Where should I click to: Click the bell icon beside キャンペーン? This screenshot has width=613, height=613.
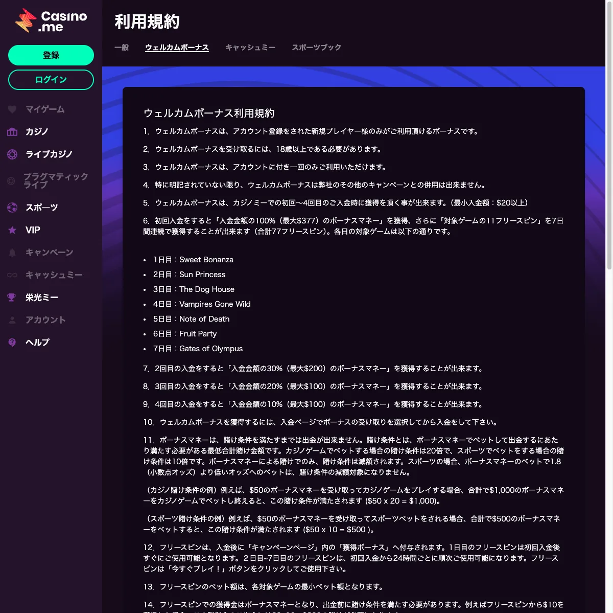click(x=12, y=253)
